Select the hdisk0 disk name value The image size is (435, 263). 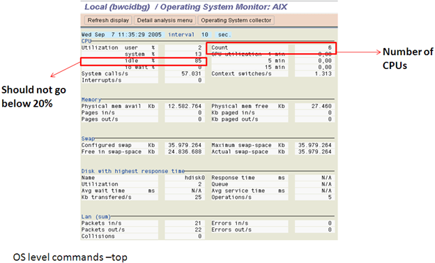point(185,178)
